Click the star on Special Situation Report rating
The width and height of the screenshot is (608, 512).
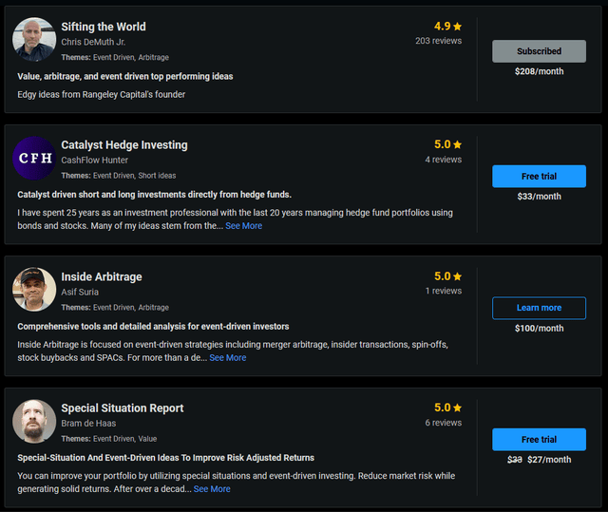pyautogui.click(x=457, y=408)
